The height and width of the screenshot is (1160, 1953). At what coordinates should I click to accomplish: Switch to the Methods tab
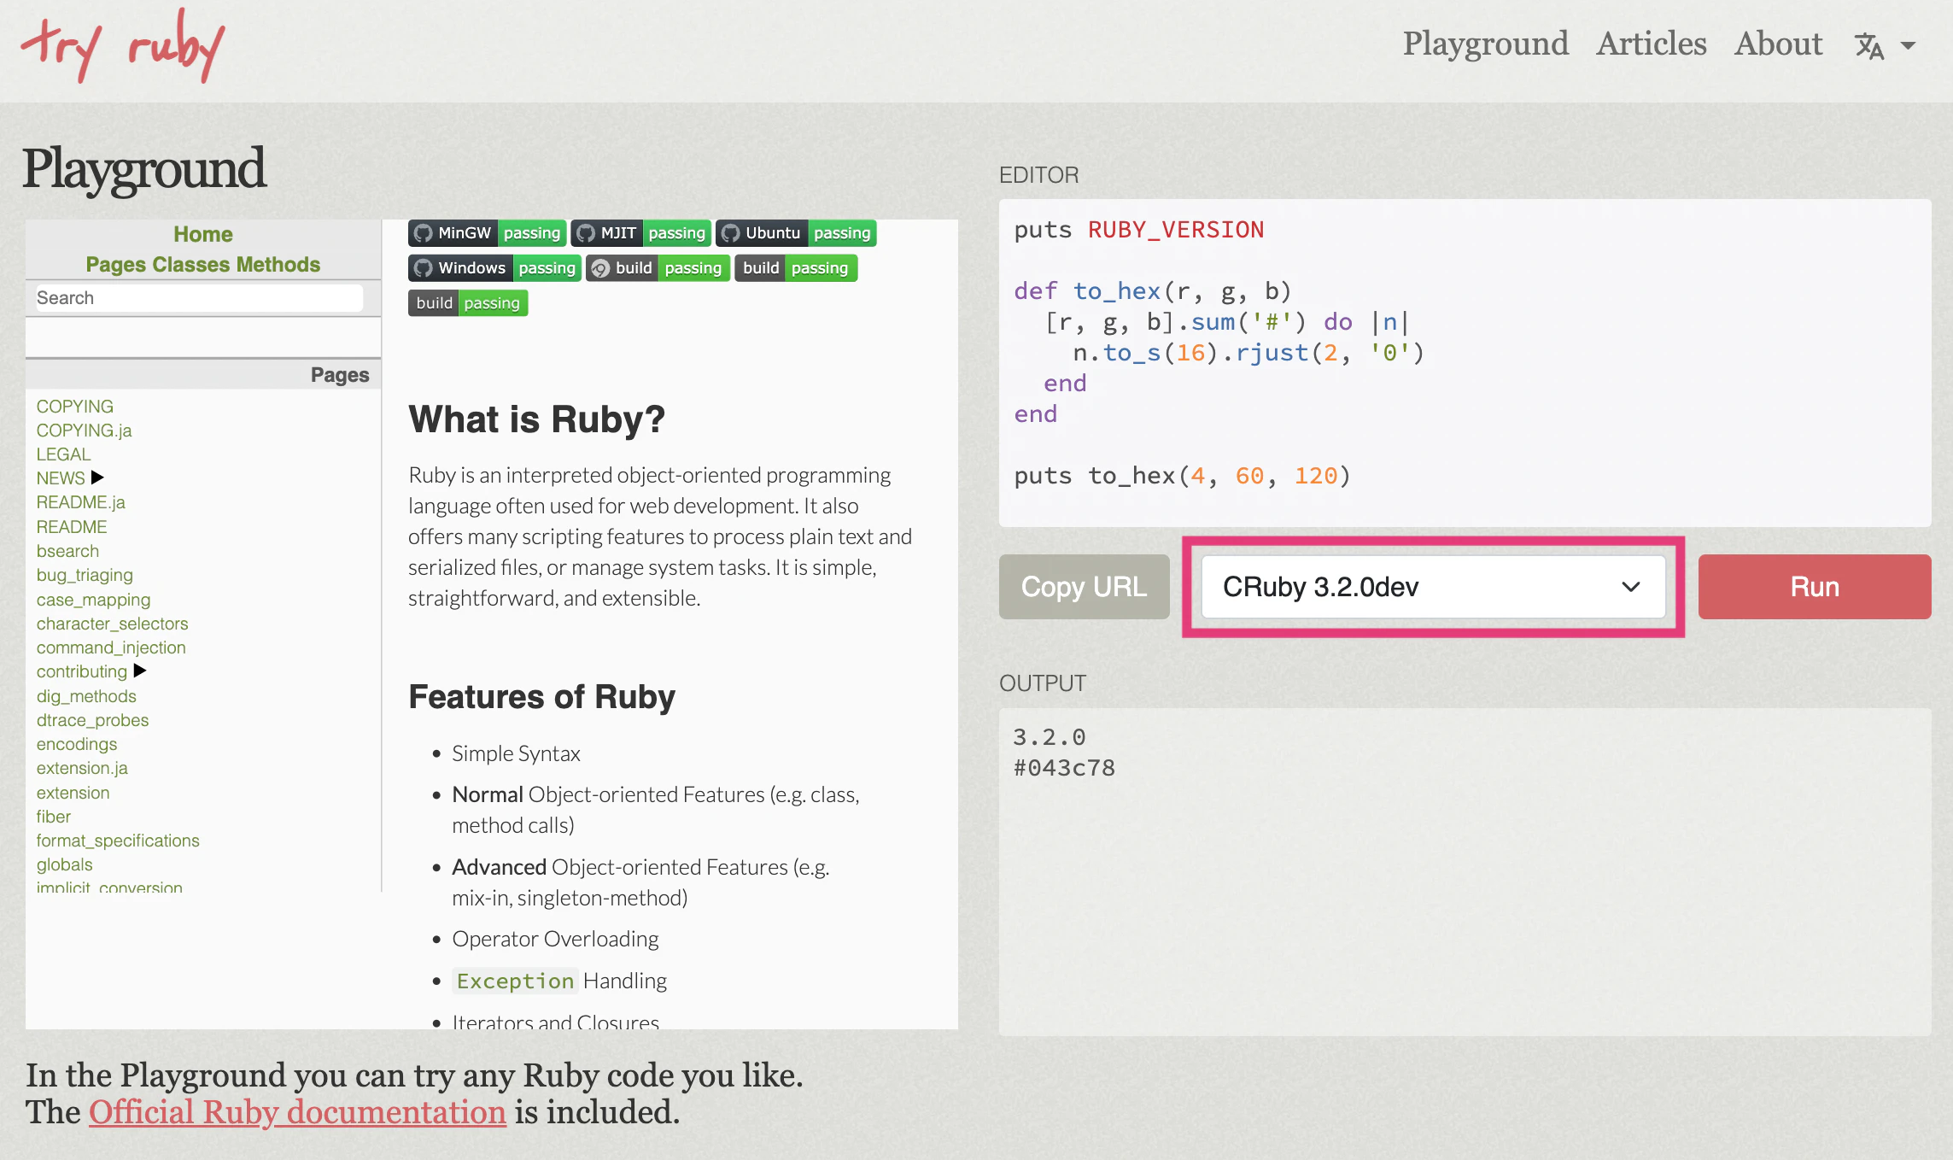coord(278,265)
